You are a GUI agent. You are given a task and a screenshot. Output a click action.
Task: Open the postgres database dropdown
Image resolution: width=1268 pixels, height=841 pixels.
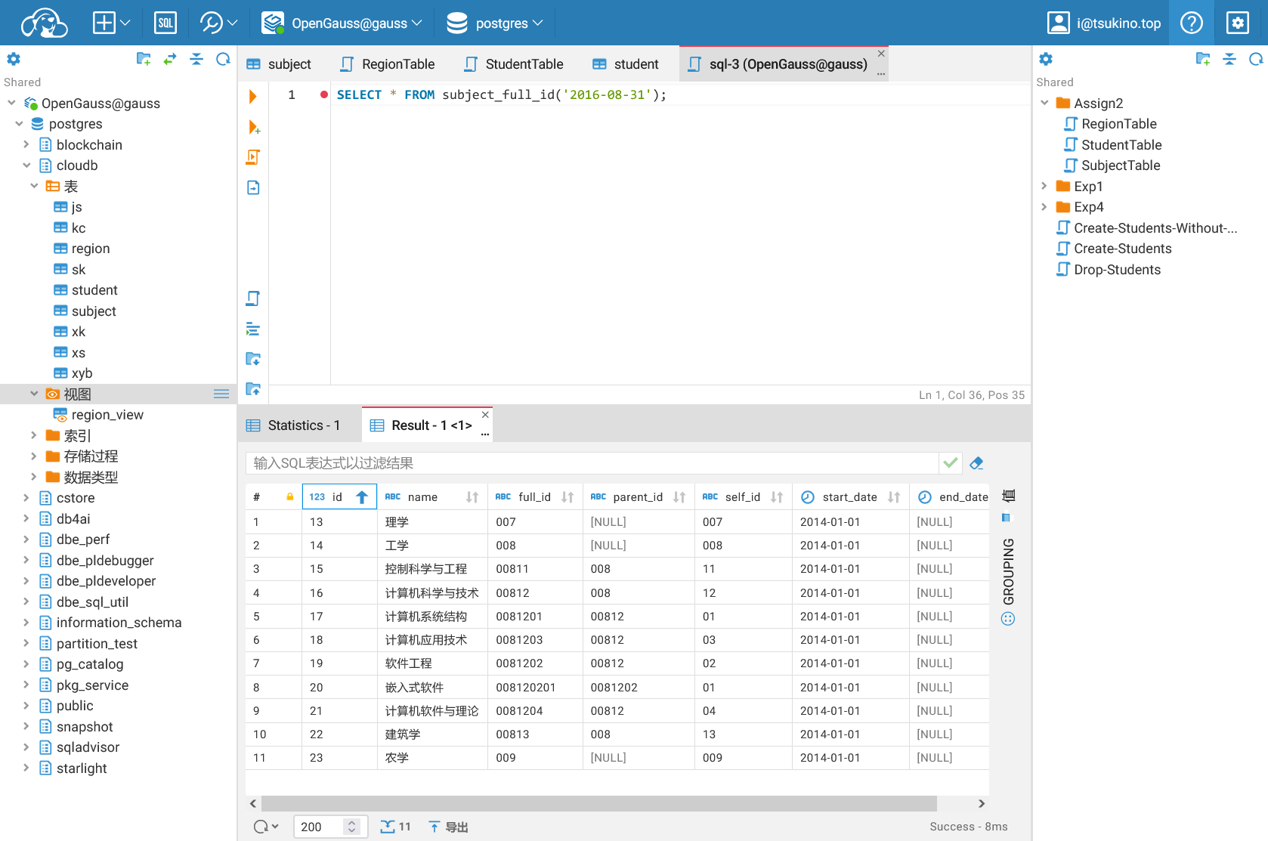(x=495, y=23)
